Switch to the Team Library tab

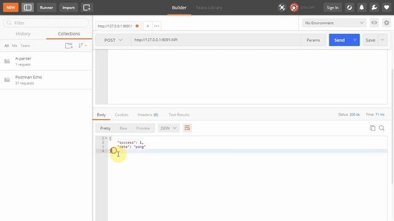click(209, 7)
